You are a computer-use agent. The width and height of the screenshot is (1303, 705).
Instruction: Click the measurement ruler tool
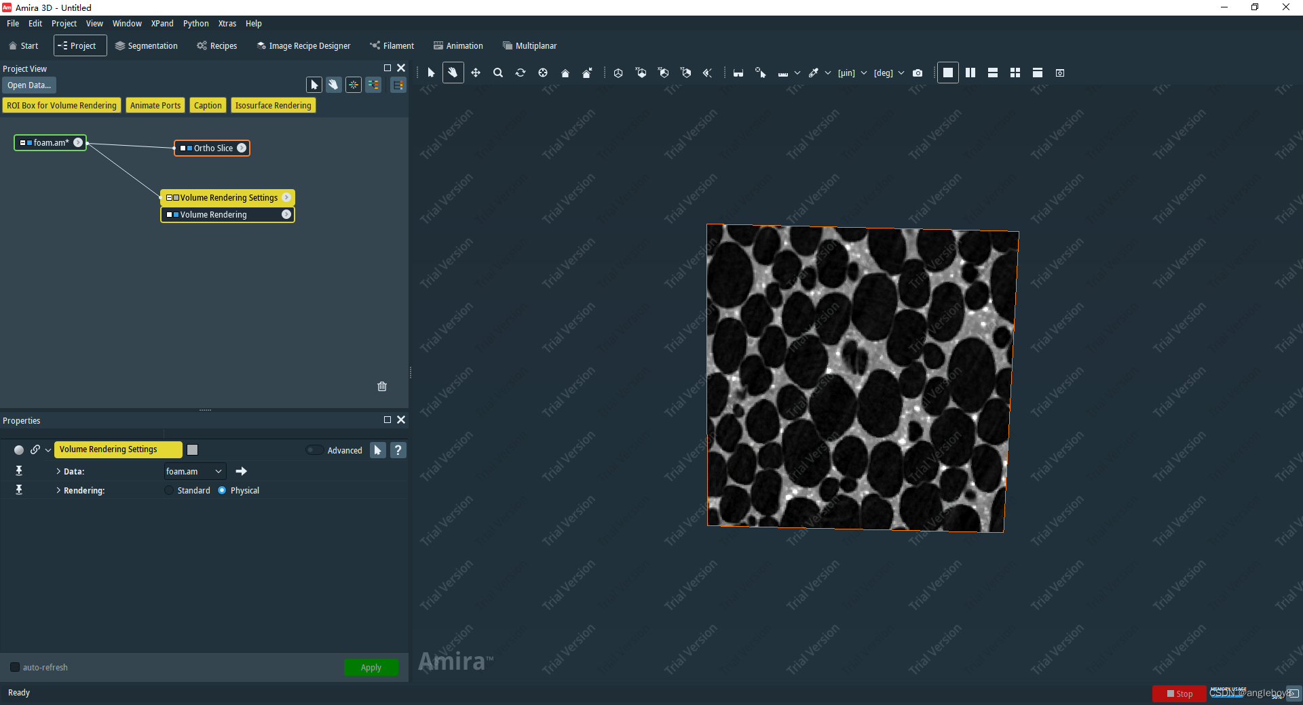783,73
